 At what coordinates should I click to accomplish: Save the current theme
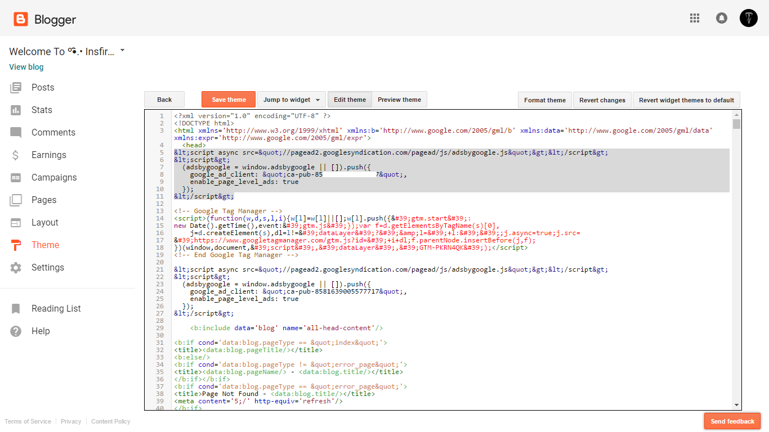point(228,99)
